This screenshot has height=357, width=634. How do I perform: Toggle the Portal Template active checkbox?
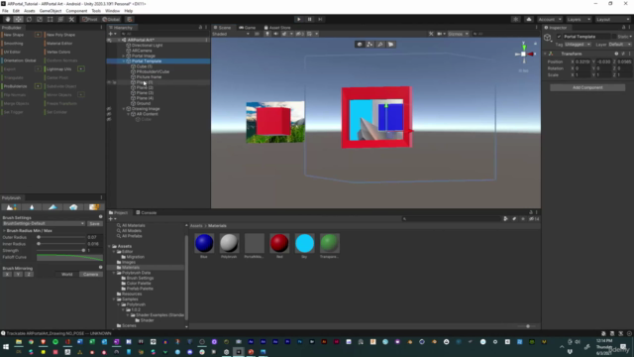coord(559,37)
